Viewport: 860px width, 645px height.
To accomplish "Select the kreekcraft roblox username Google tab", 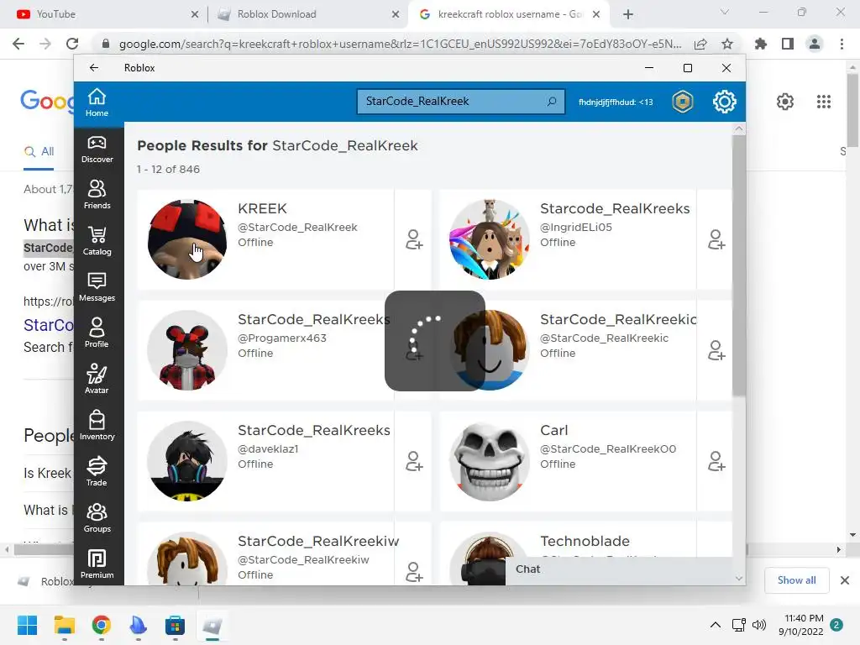I will pyautogui.click(x=510, y=14).
